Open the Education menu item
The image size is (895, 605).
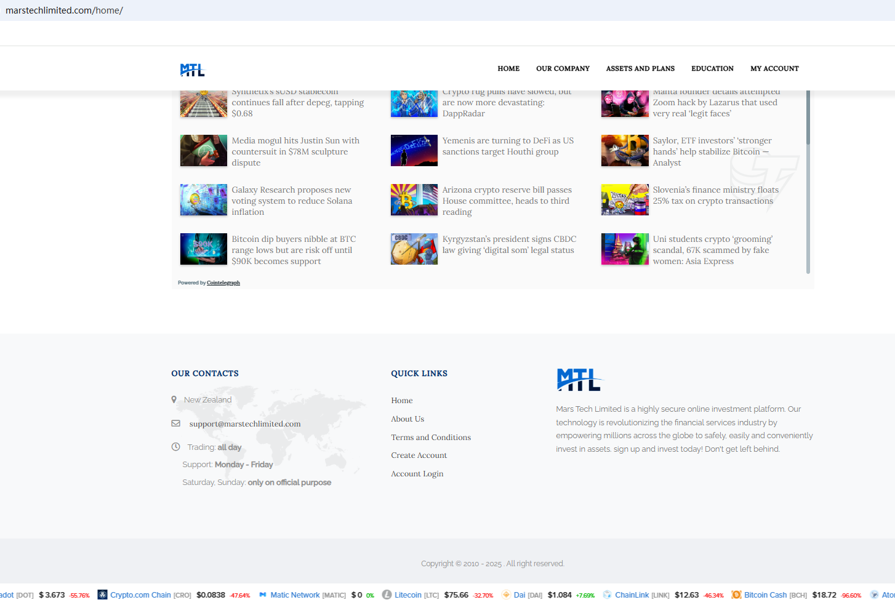coord(712,68)
